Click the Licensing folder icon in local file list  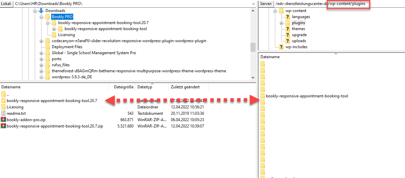click(x=3, y=107)
